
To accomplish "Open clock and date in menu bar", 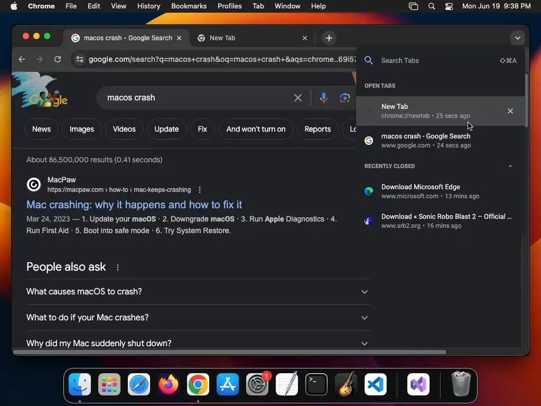I will [x=496, y=6].
